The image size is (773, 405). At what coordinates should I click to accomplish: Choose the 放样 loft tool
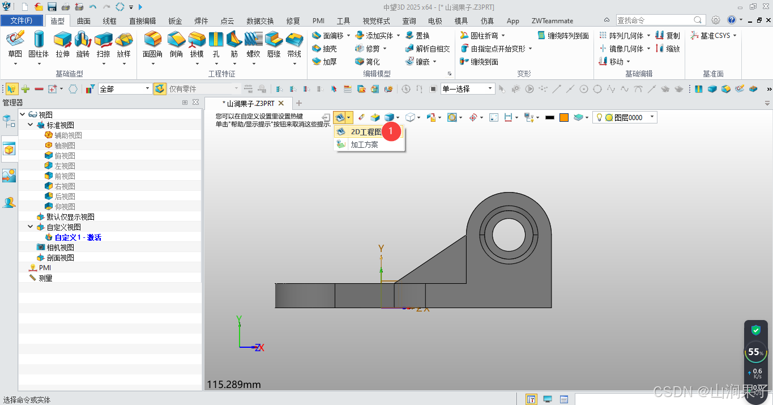pos(123,44)
